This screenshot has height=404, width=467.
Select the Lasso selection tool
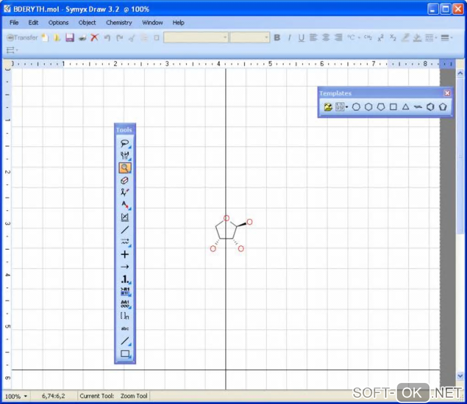pos(125,144)
